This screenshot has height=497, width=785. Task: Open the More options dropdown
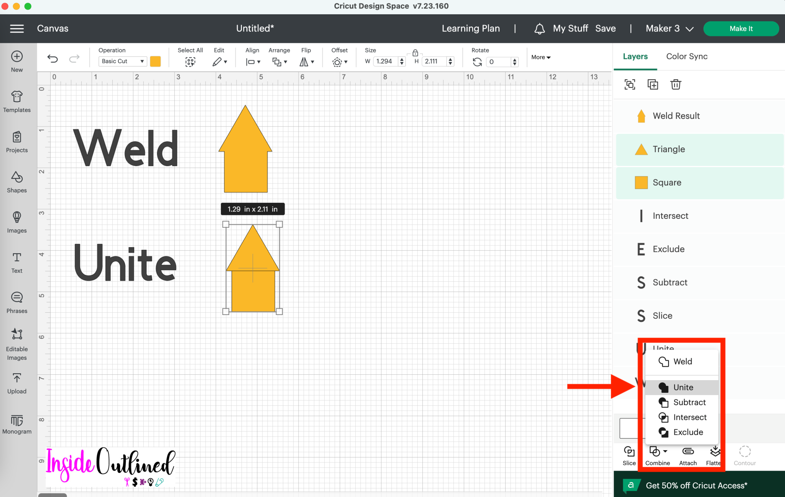click(x=540, y=57)
